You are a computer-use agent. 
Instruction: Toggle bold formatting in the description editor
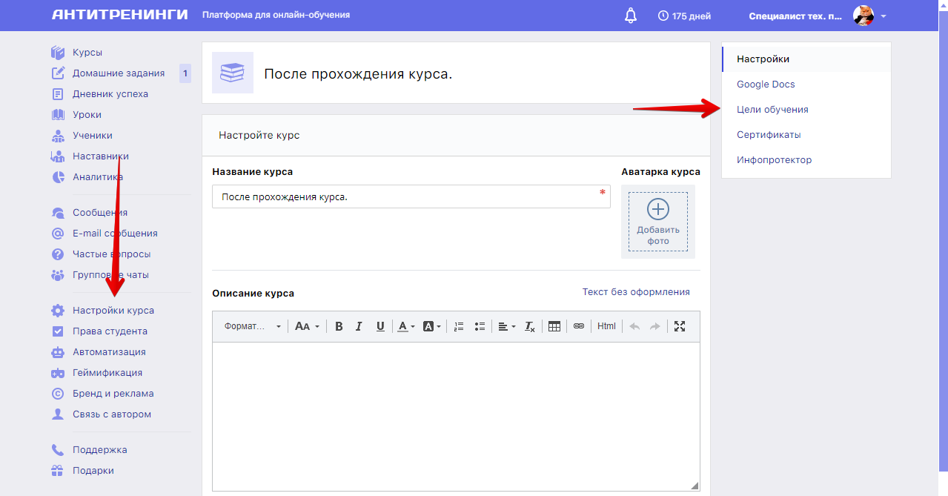click(339, 325)
